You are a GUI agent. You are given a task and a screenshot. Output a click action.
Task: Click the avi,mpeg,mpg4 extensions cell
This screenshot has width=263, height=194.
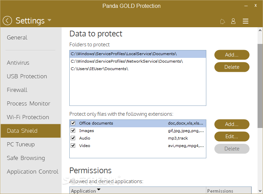click(x=186, y=146)
